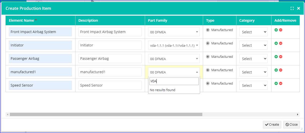305x133 pixels.
Task: Add a row after manufactured1
Action: coord(276,70)
